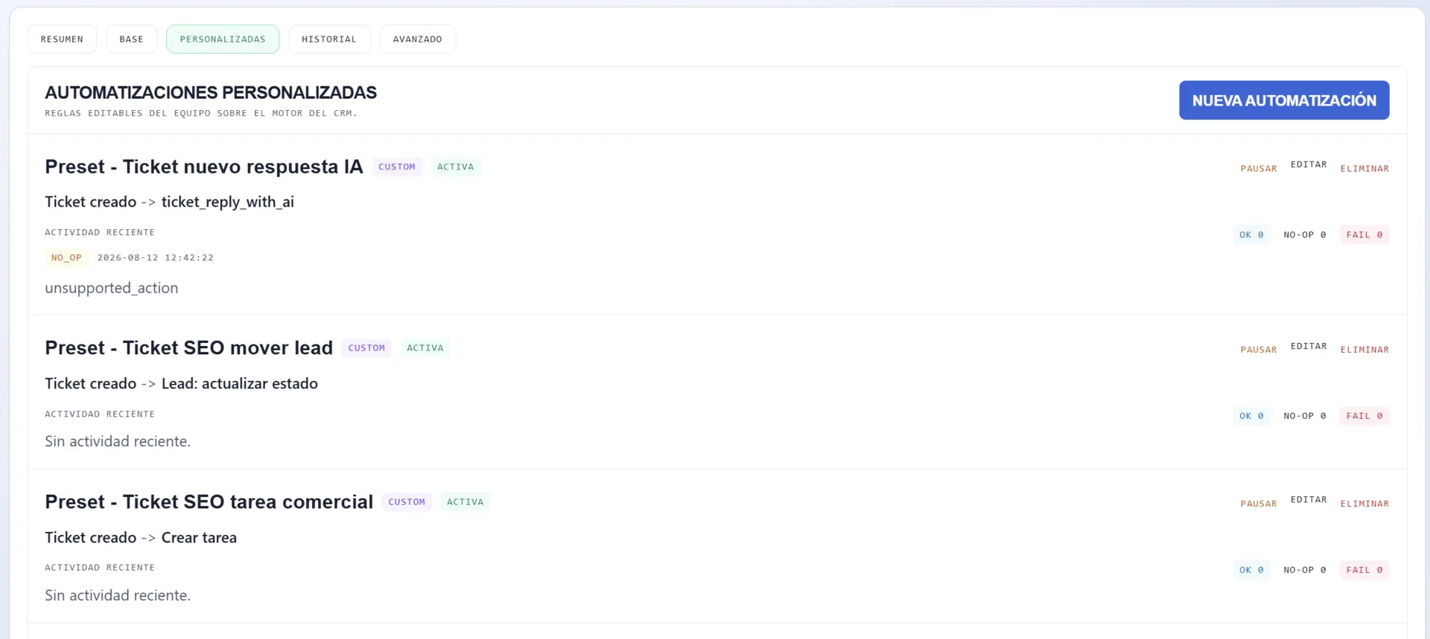The image size is (1430, 639).
Task: Go to the Avanzado tab
Action: click(x=417, y=39)
